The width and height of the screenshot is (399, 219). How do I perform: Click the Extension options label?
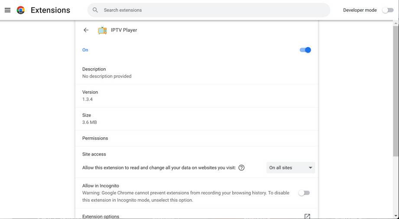click(x=101, y=216)
